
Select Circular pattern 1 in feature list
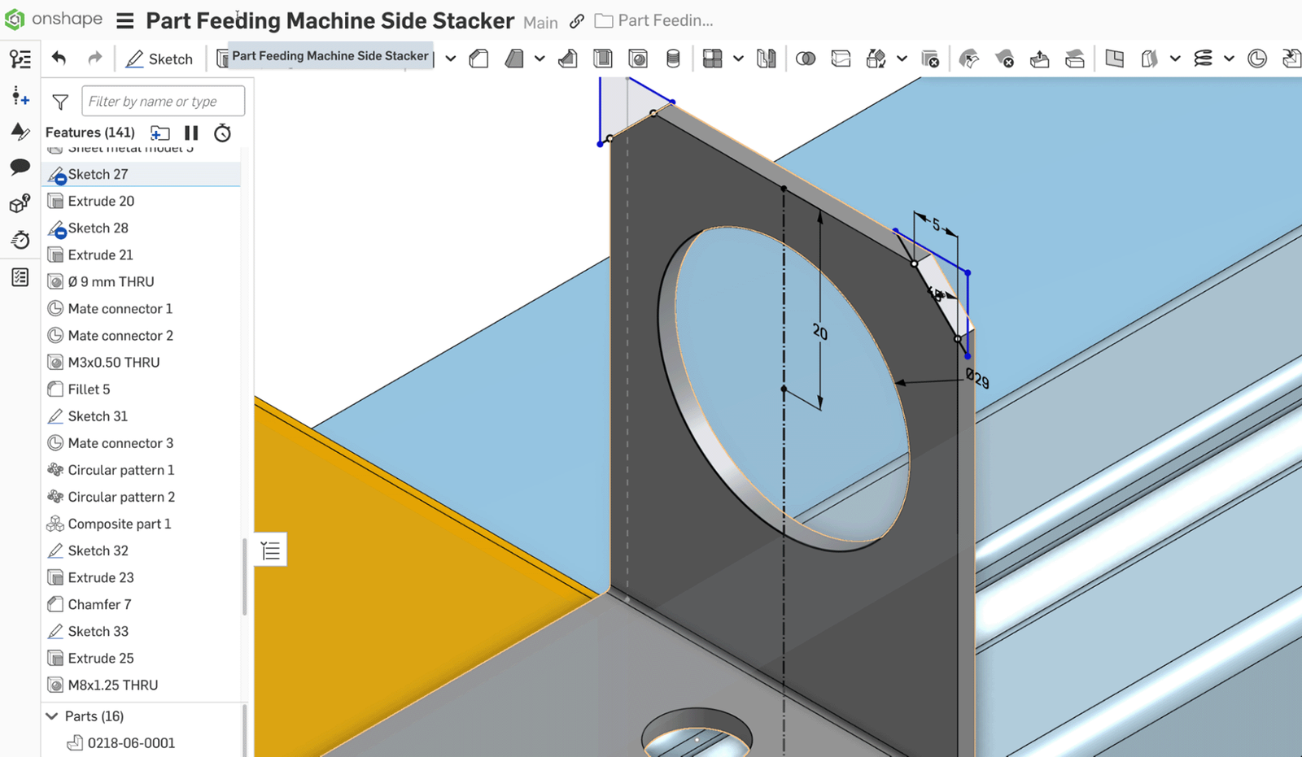click(120, 470)
